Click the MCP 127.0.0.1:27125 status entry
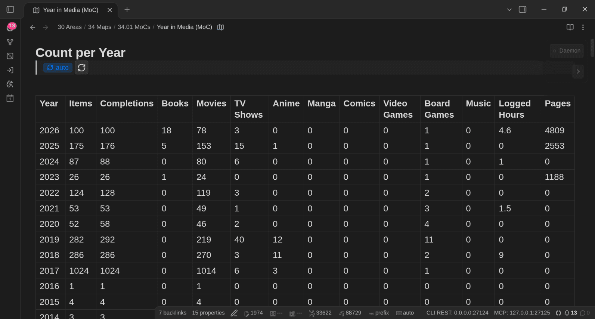 pyautogui.click(x=522, y=313)
